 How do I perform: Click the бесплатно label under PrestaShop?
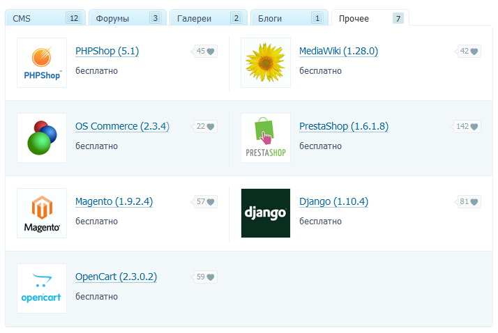coord(320,146)
